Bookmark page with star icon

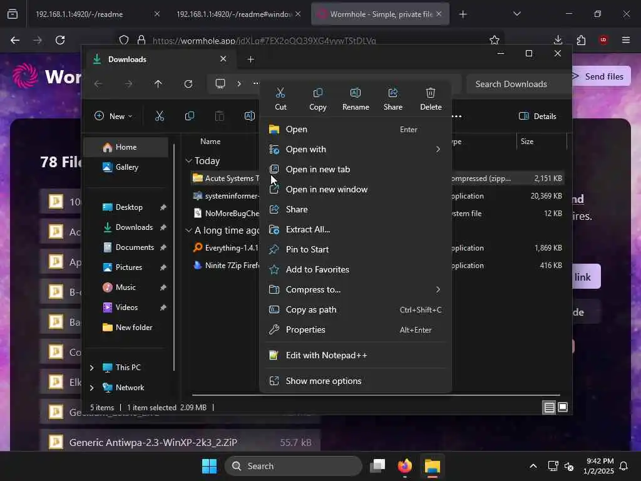495,40
